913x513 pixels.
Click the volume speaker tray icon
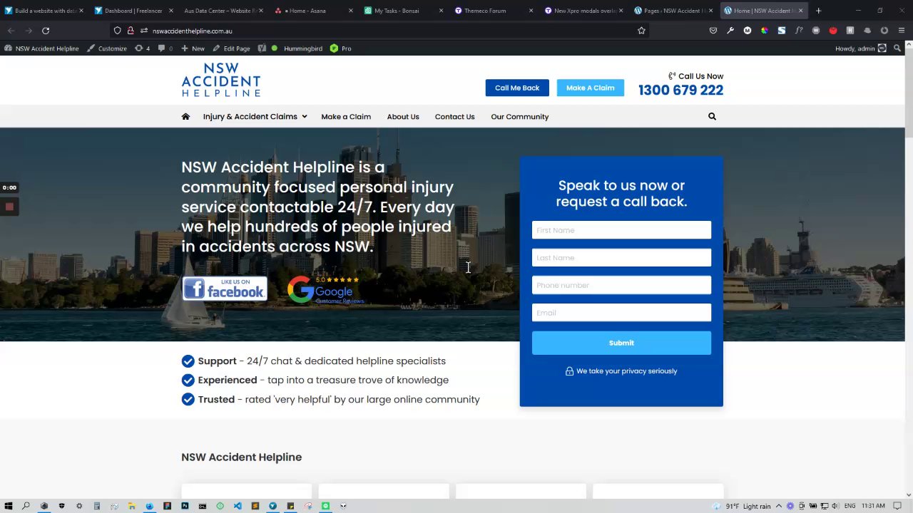(x=835, y=506)
